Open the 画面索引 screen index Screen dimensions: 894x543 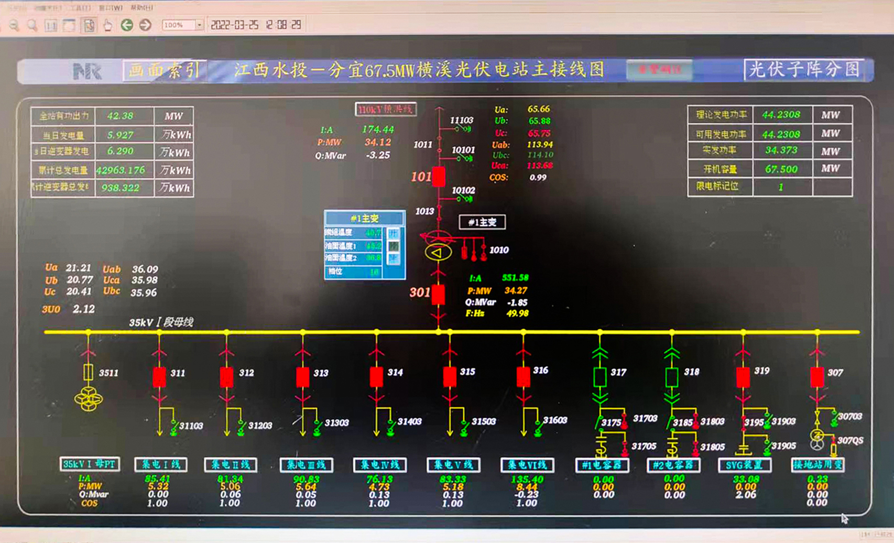point(164,70)
